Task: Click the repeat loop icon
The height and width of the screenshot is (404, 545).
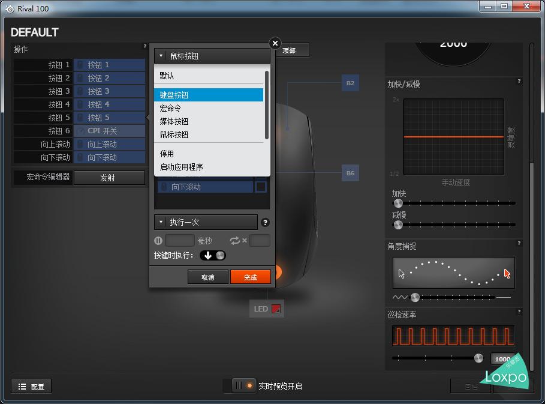Action: click(234, 241)
